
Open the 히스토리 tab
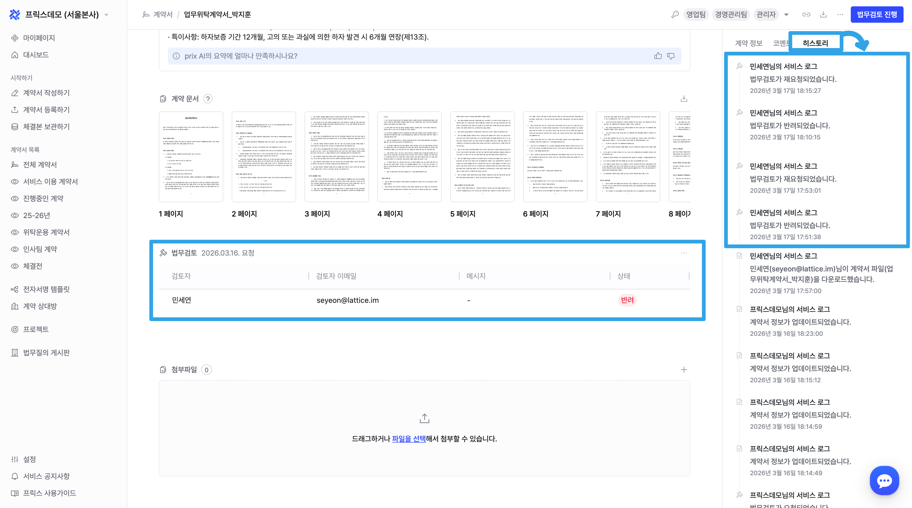815,43
